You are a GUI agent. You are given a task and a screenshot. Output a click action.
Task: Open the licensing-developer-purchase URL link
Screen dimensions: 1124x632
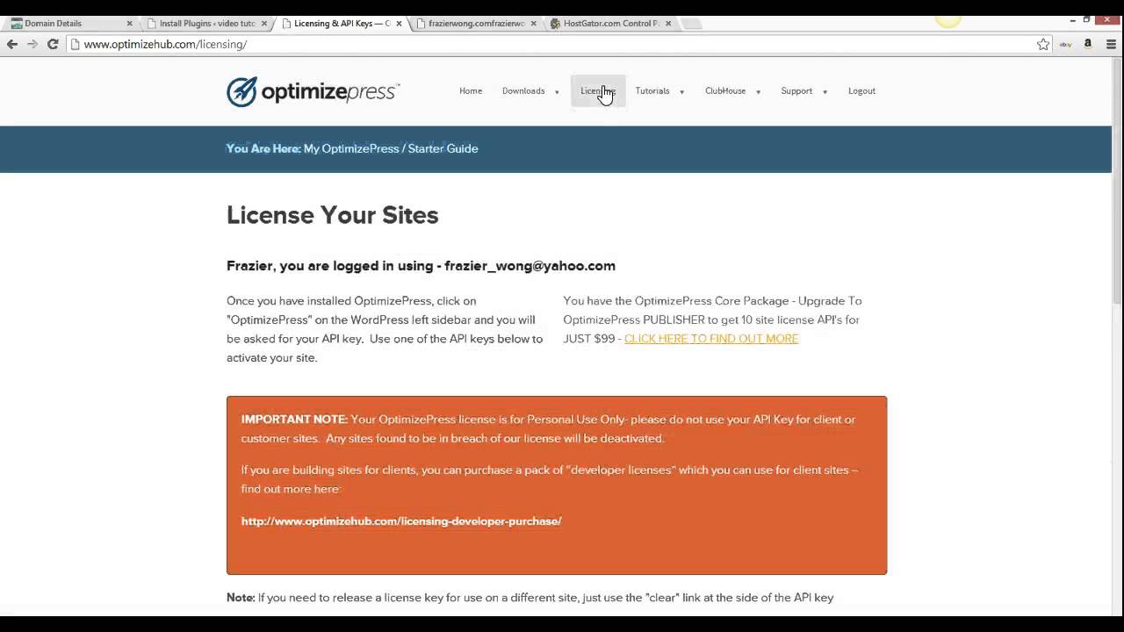click(401, 521)
